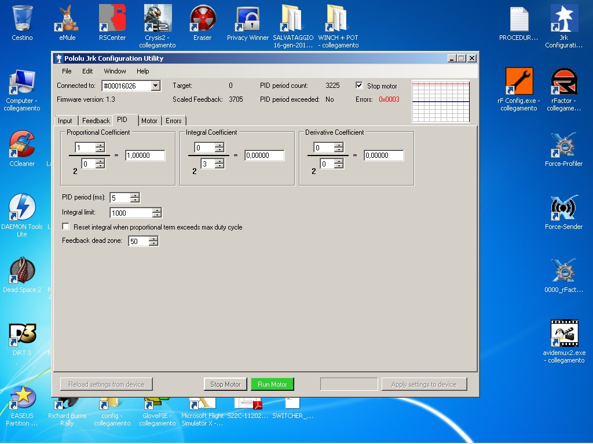Select the rFactor desktop shortcut
593x444 pixels.
tap(564, 81)
